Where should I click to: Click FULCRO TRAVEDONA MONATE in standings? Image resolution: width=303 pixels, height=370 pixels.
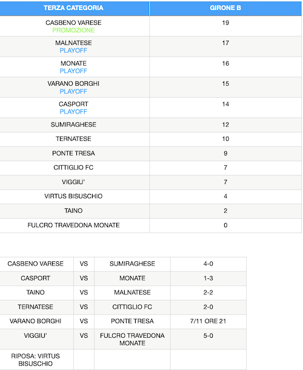(x=73, y=225)
